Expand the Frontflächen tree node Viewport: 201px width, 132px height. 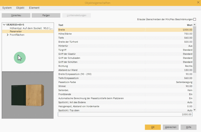[x=7, y=35]
